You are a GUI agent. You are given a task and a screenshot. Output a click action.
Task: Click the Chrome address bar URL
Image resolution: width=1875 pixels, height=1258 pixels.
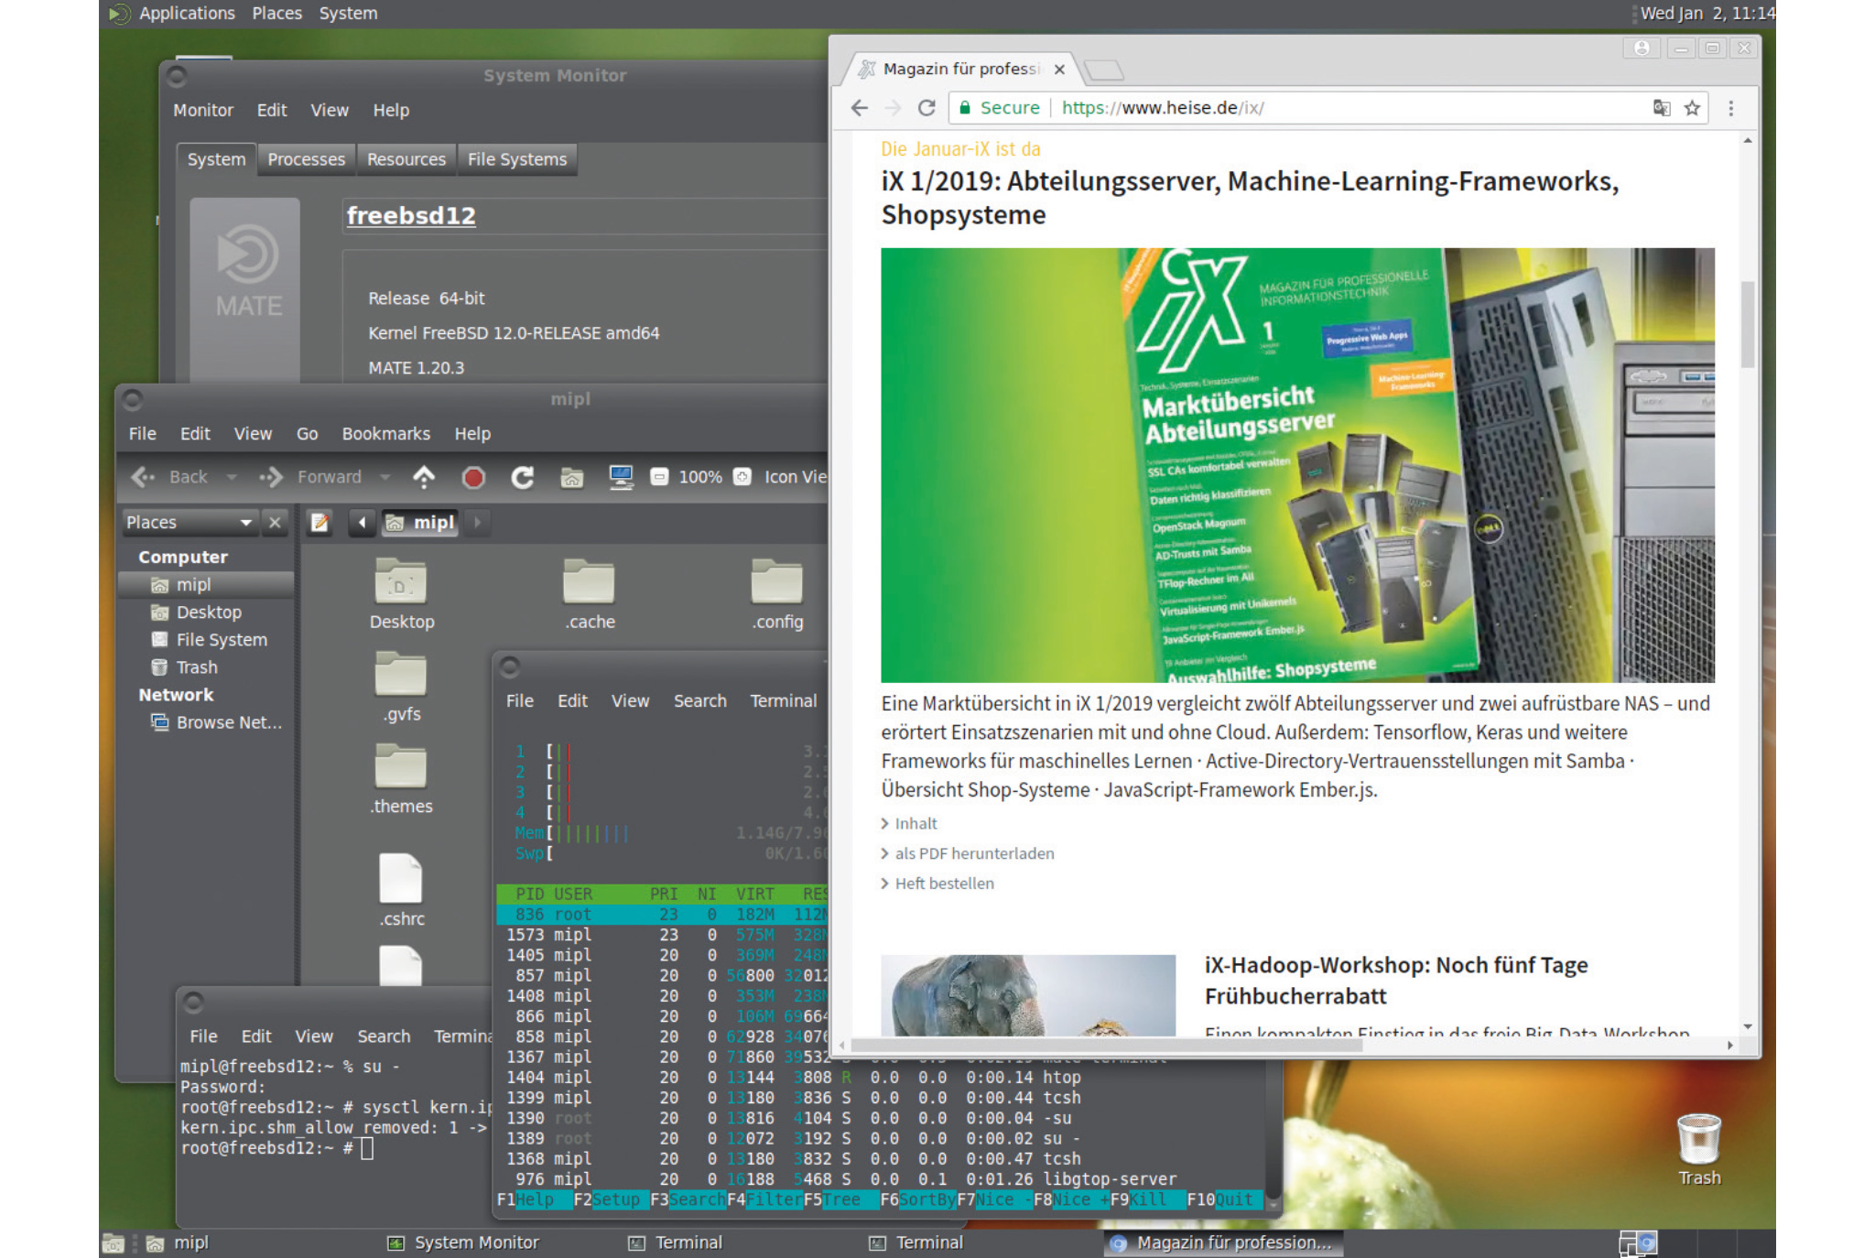pyautogui.click(x=1163, y=108)
